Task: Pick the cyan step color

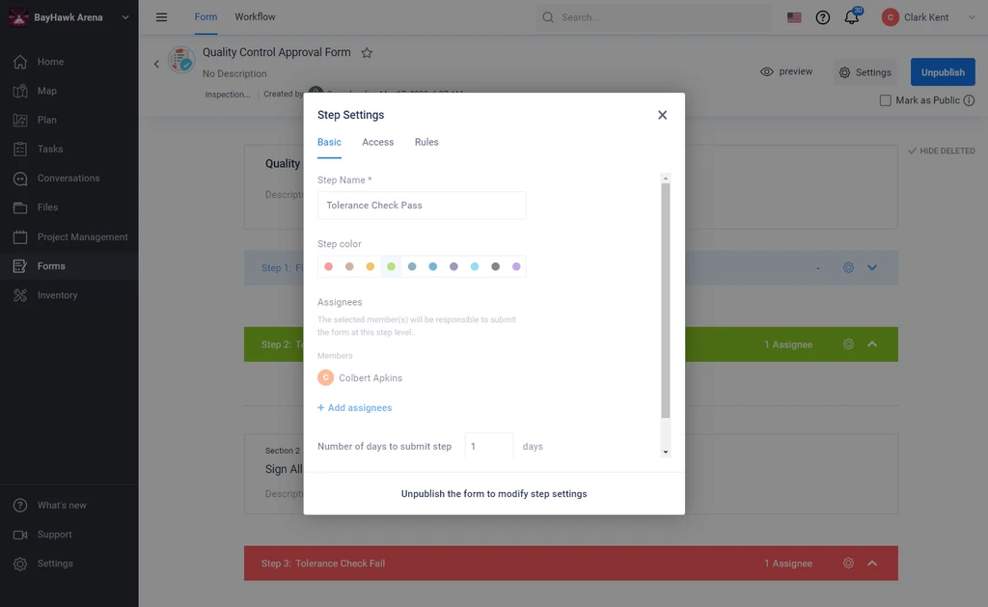Action: 475,266
